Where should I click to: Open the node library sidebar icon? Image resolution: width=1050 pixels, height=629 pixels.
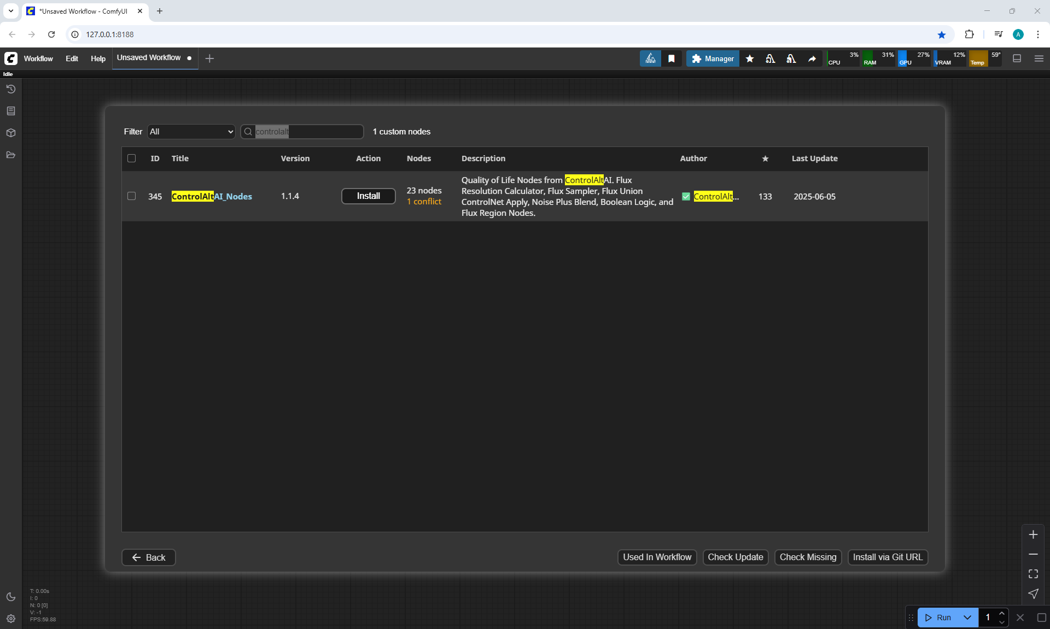pos(10,111)
